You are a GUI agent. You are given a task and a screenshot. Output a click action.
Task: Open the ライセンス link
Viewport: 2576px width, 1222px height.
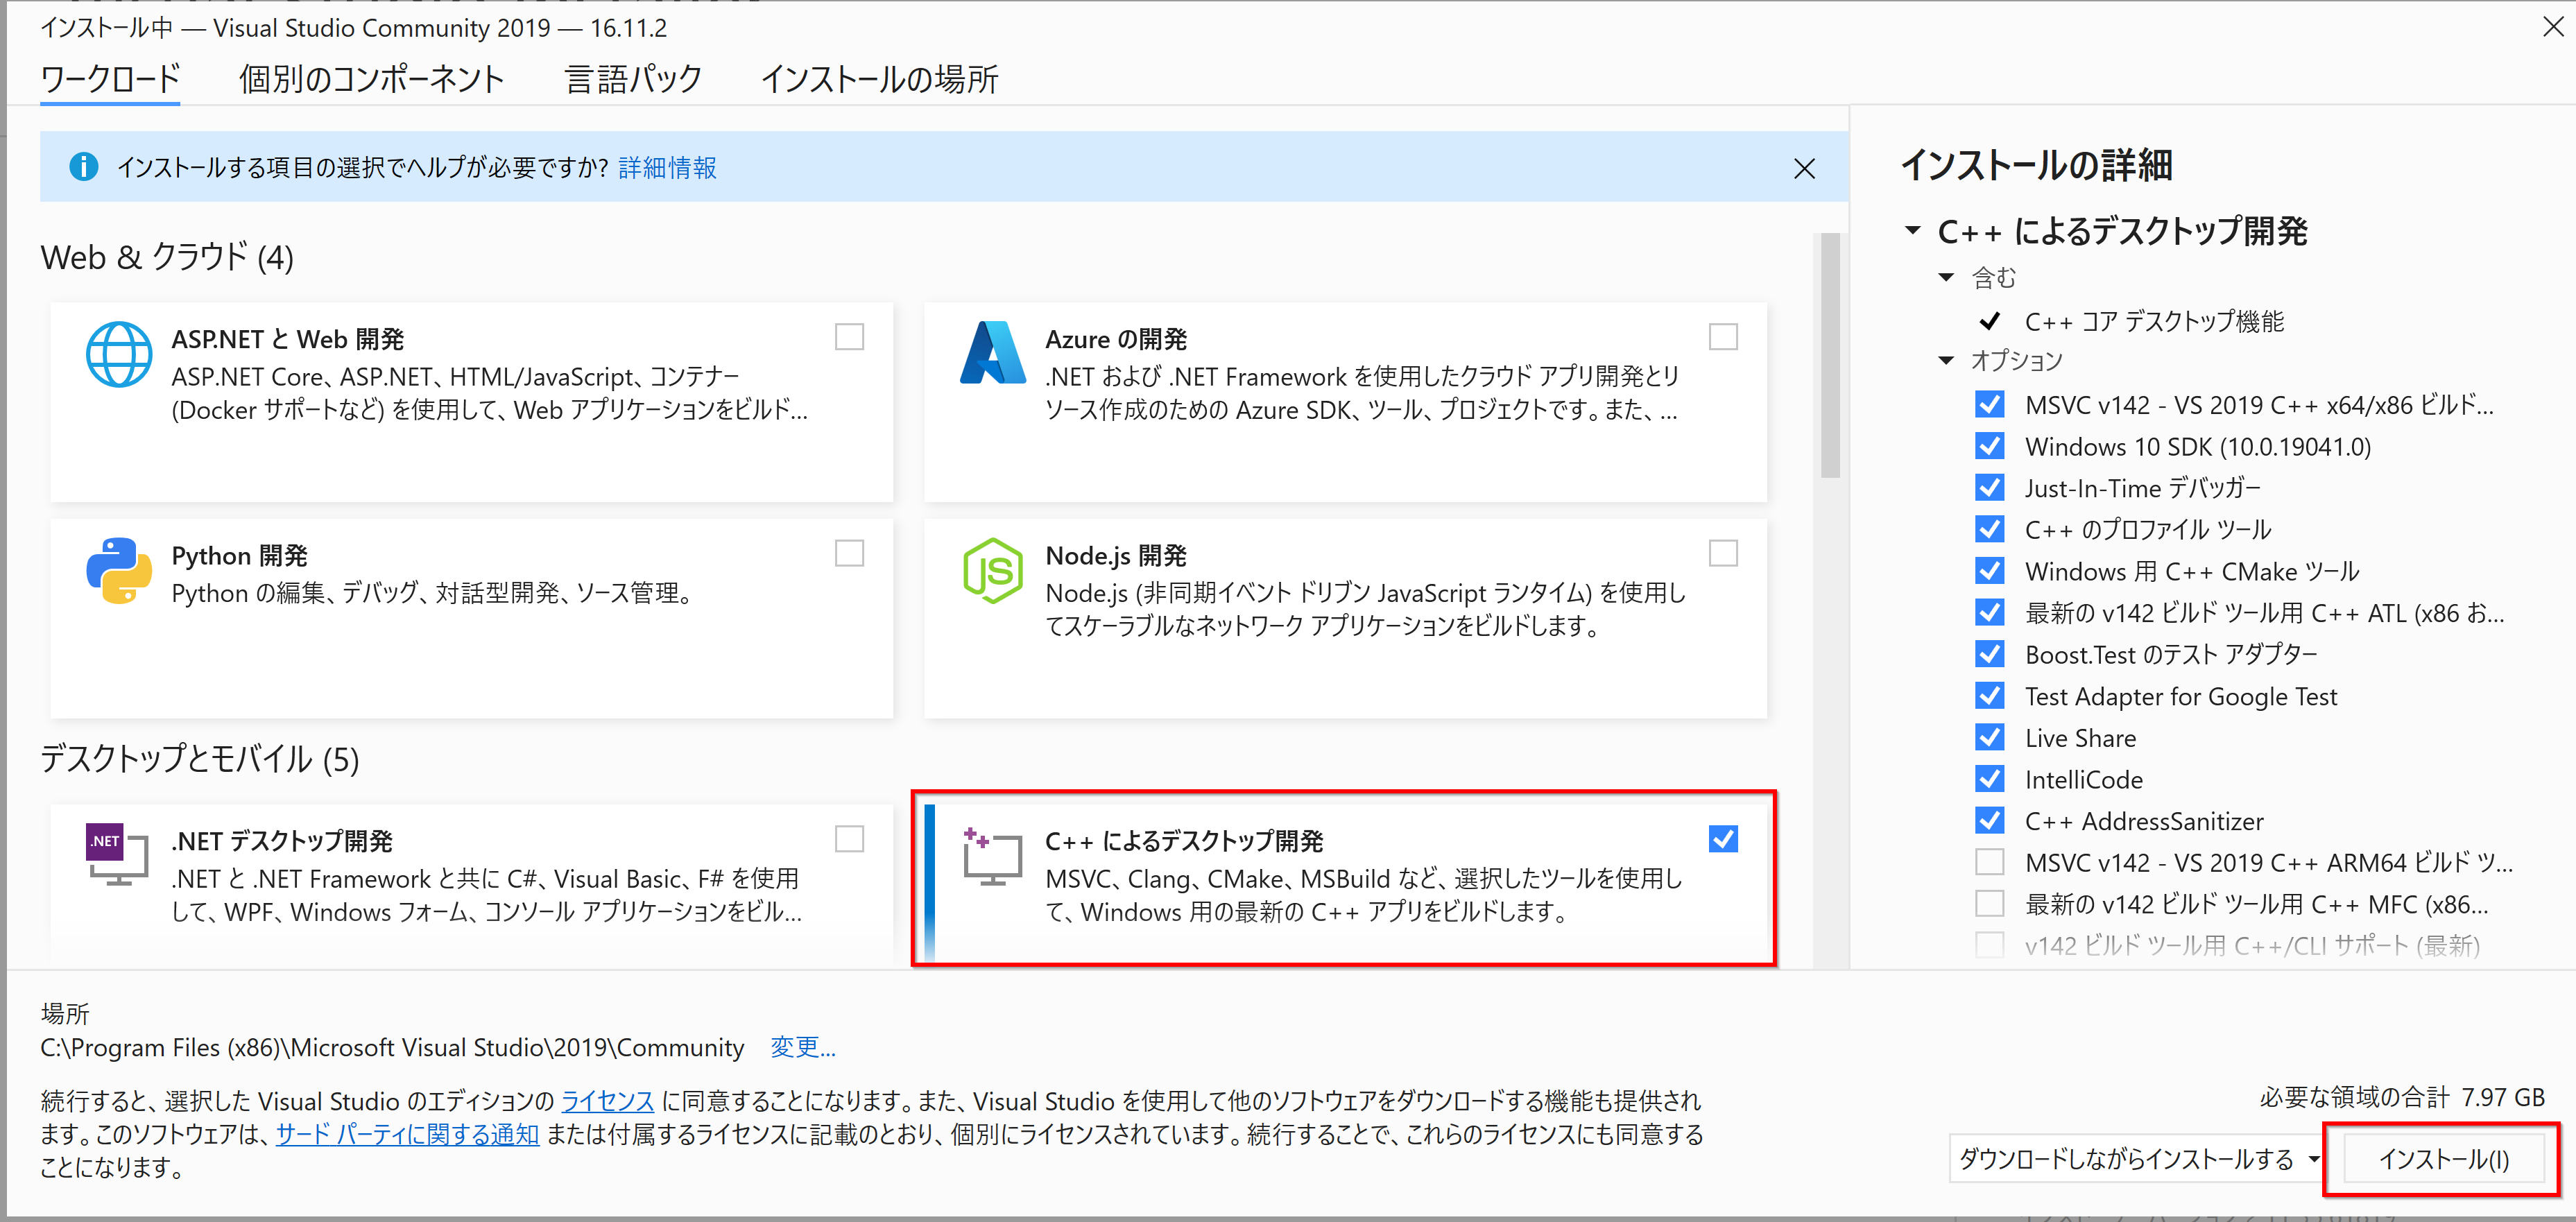(x=608, y=1101)
